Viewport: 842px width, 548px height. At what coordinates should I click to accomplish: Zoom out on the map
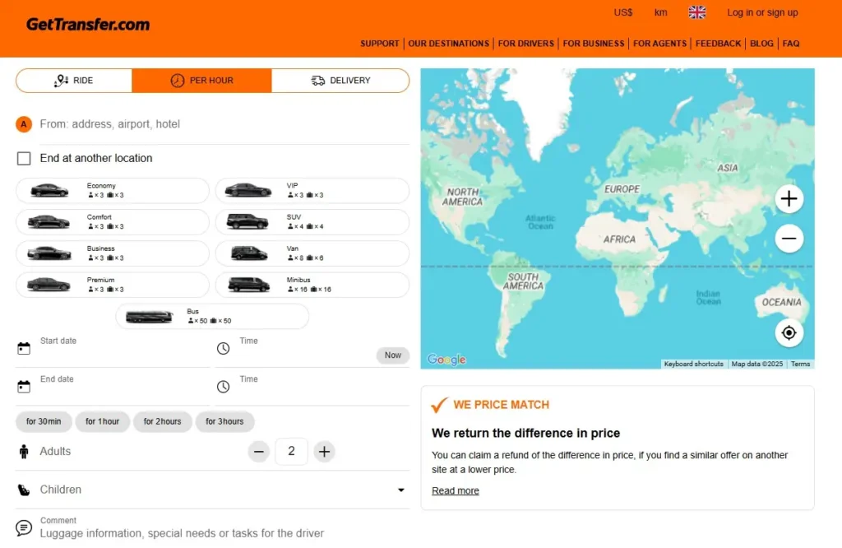pyautogui.click(x=789, y=238)
